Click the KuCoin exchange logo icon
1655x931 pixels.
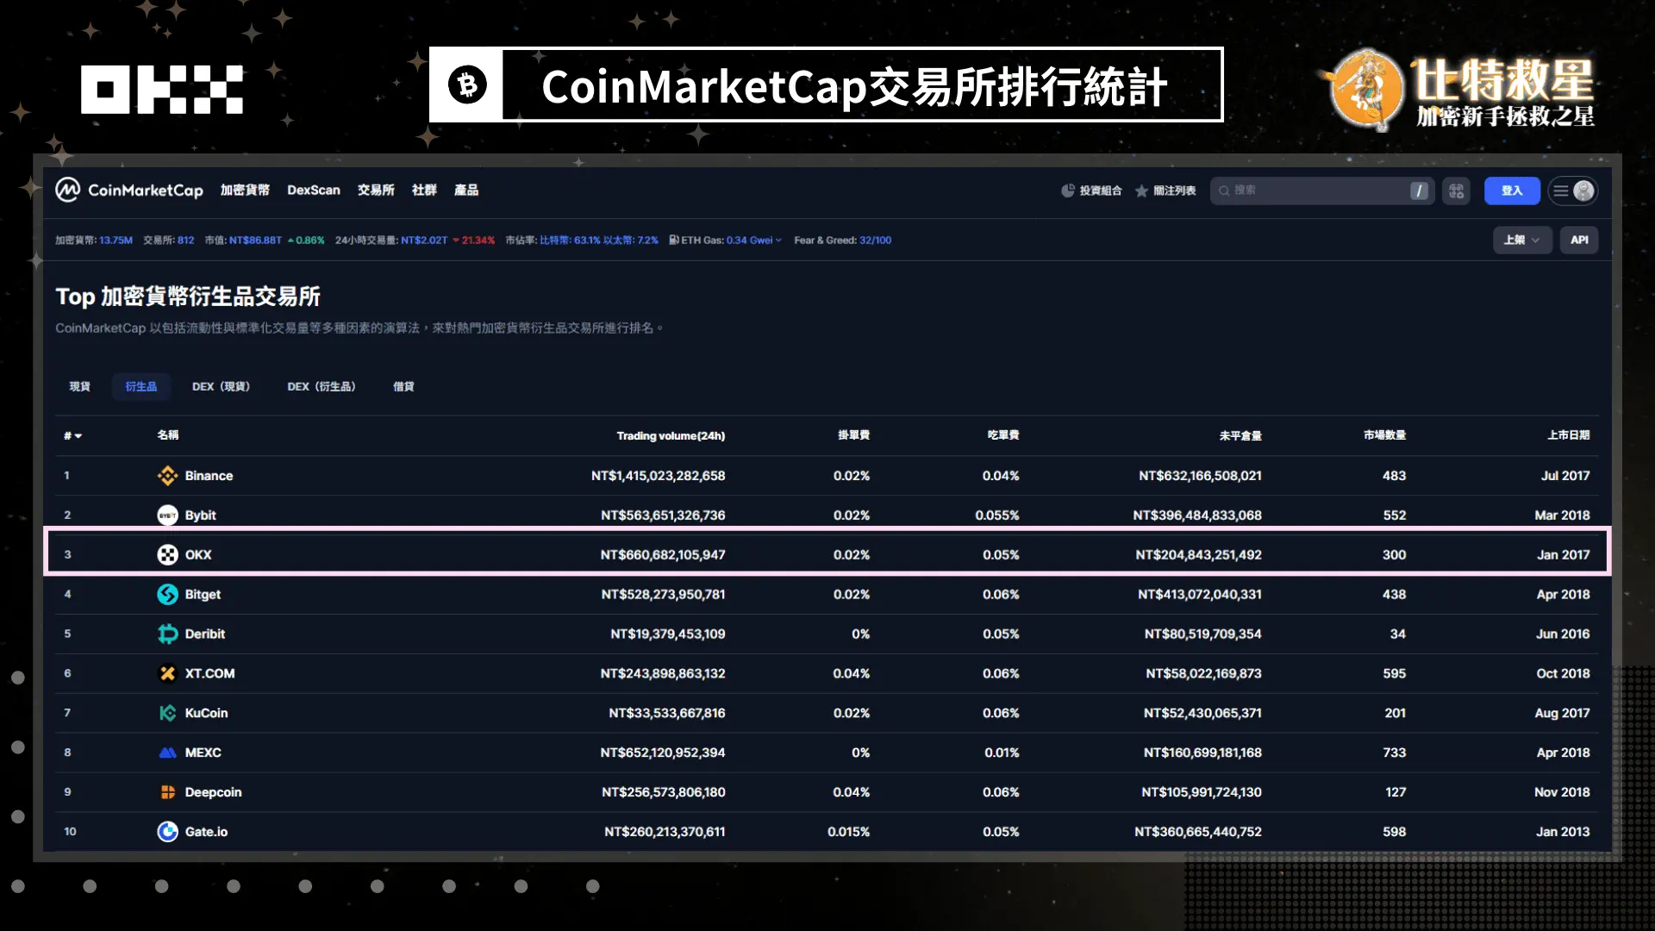point(167,714)
